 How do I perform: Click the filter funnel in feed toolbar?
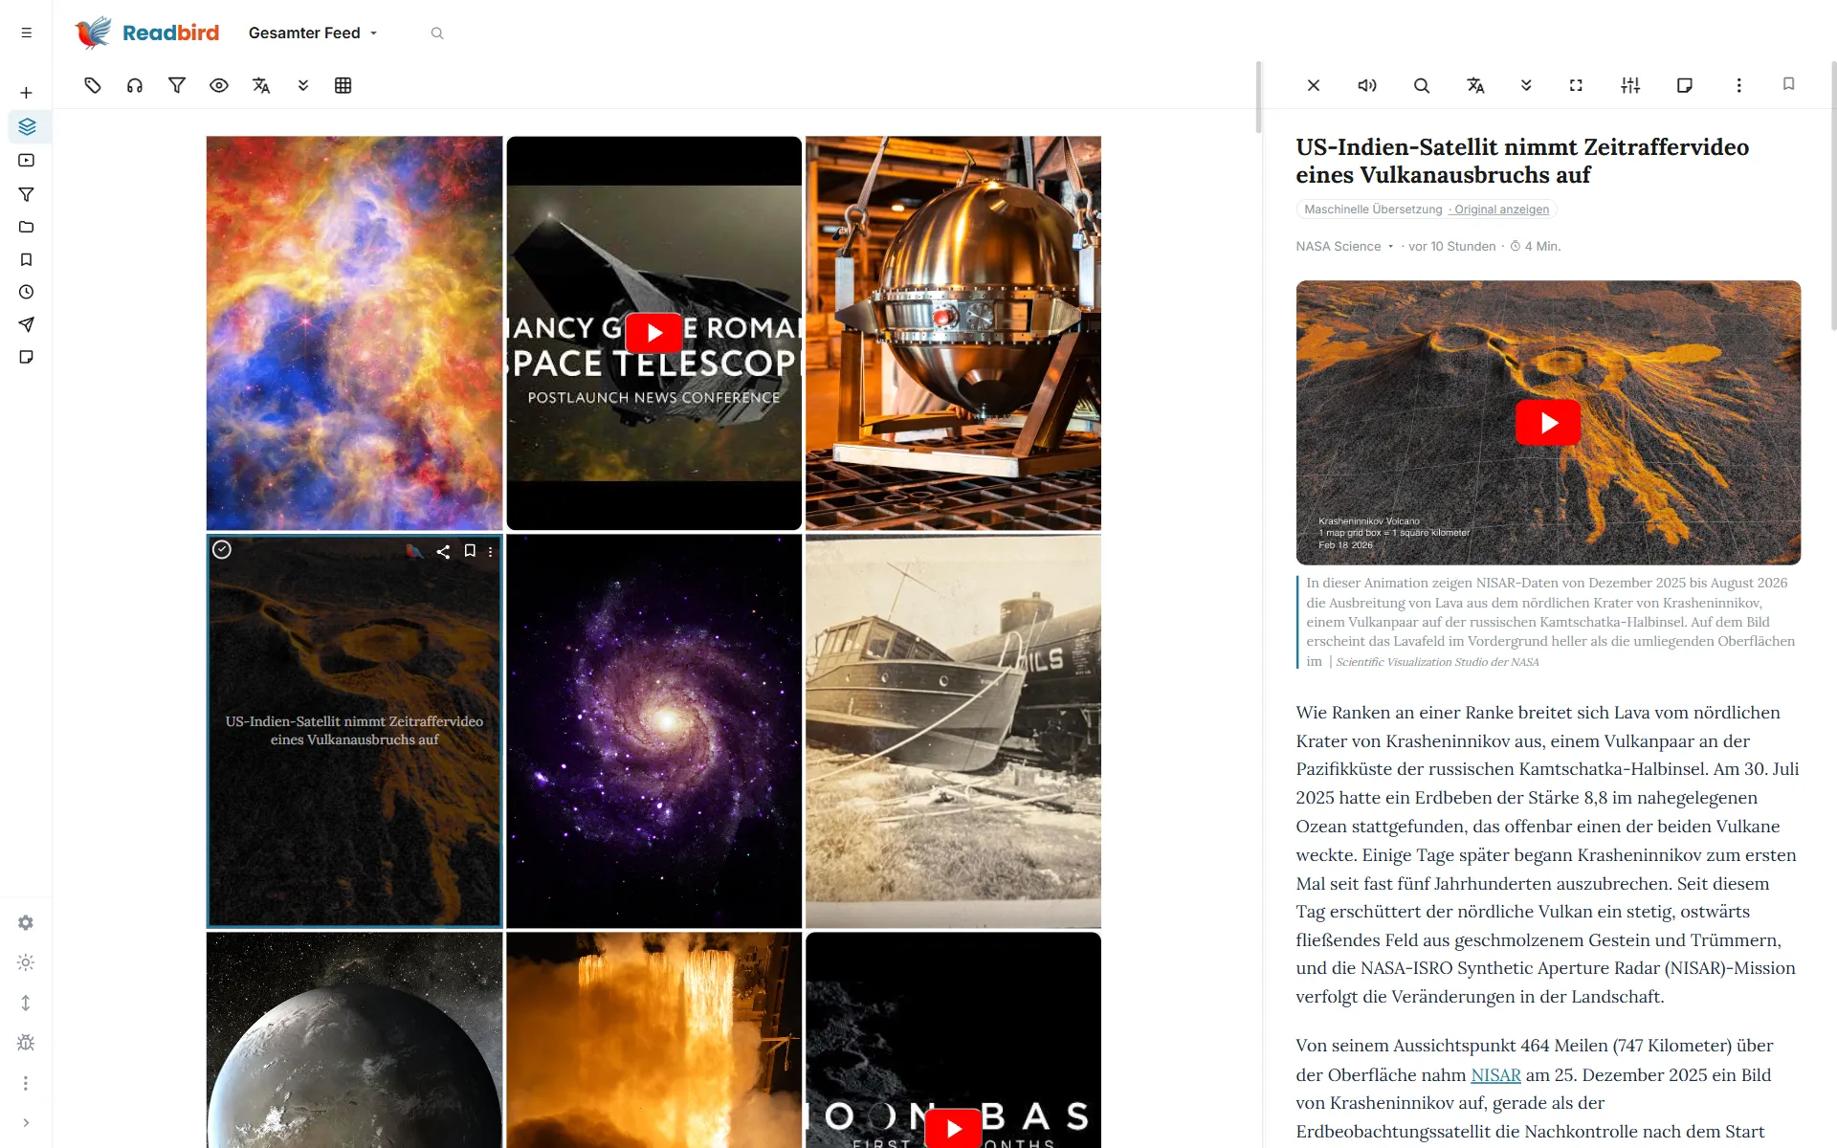pos(177,85)
